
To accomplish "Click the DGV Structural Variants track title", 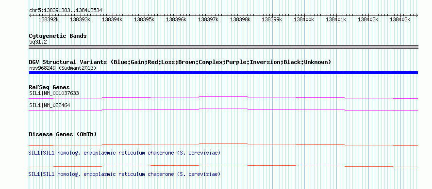I will point(180,62).
